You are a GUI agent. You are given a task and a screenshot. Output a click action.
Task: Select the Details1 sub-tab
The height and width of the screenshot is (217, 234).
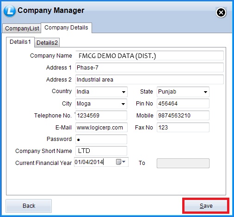(20, 42)
